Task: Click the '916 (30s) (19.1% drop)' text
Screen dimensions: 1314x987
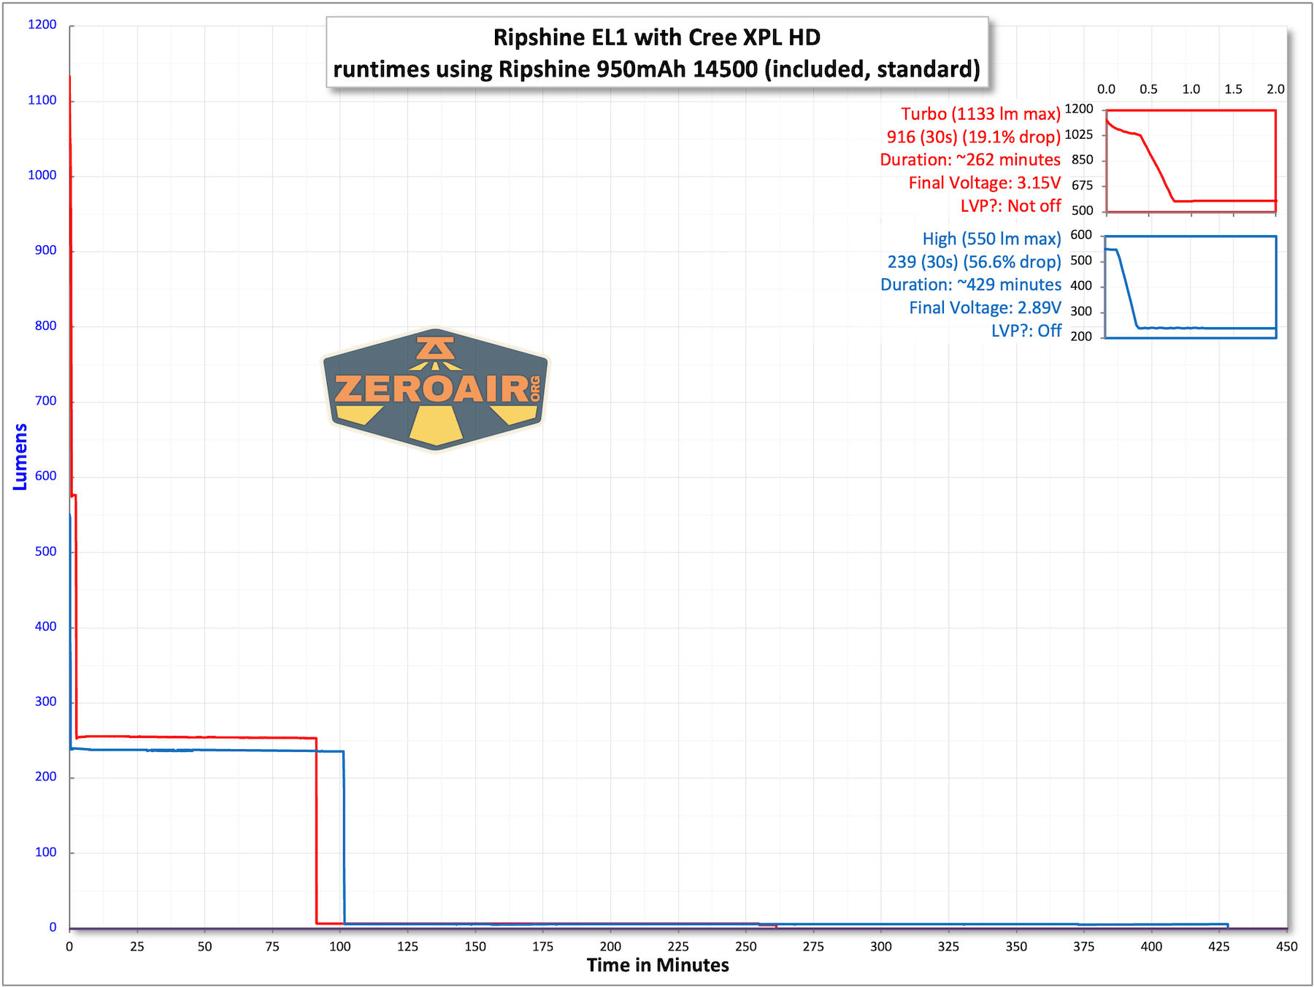Action: click(x=973, y=137)
